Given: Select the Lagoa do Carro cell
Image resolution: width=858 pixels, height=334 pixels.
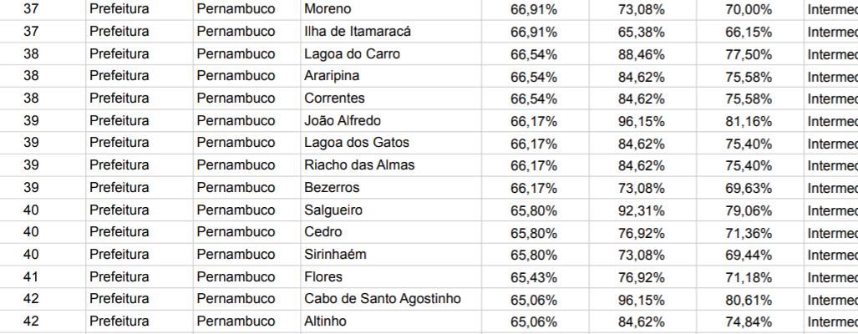Looking at the screenshot, I should click(x=391, y=54).
